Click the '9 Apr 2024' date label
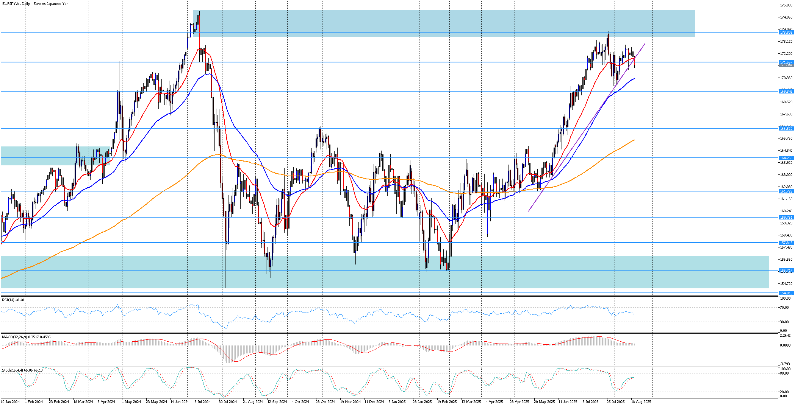This screenshot has height=406, width=798. 106,402
